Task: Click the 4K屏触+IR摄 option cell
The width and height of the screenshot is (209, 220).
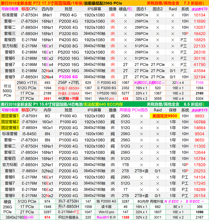Action: click(68, 98)
